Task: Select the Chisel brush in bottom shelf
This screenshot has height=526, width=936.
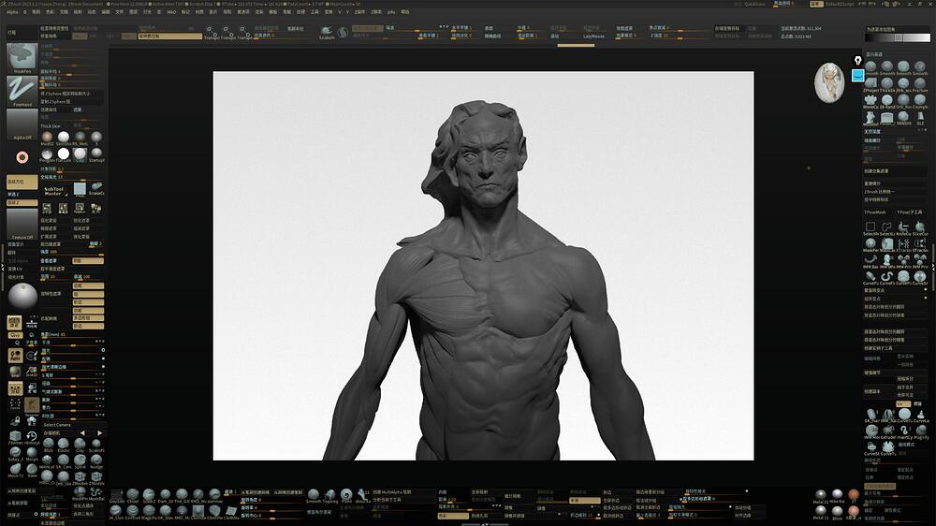Action: [x=133, y=495]
